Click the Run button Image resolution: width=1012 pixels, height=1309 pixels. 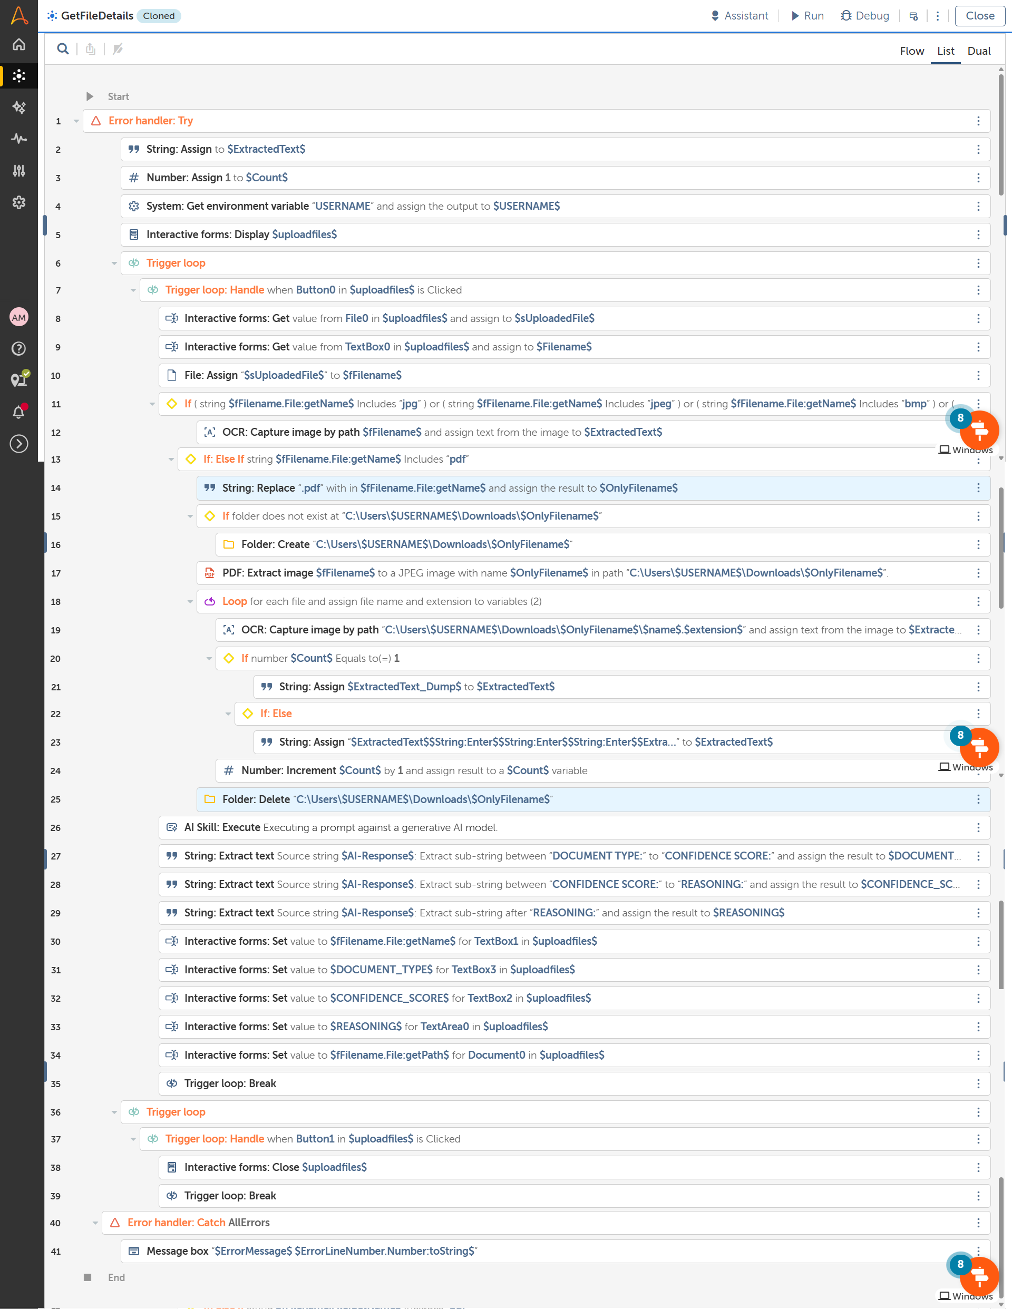point(807,16)
